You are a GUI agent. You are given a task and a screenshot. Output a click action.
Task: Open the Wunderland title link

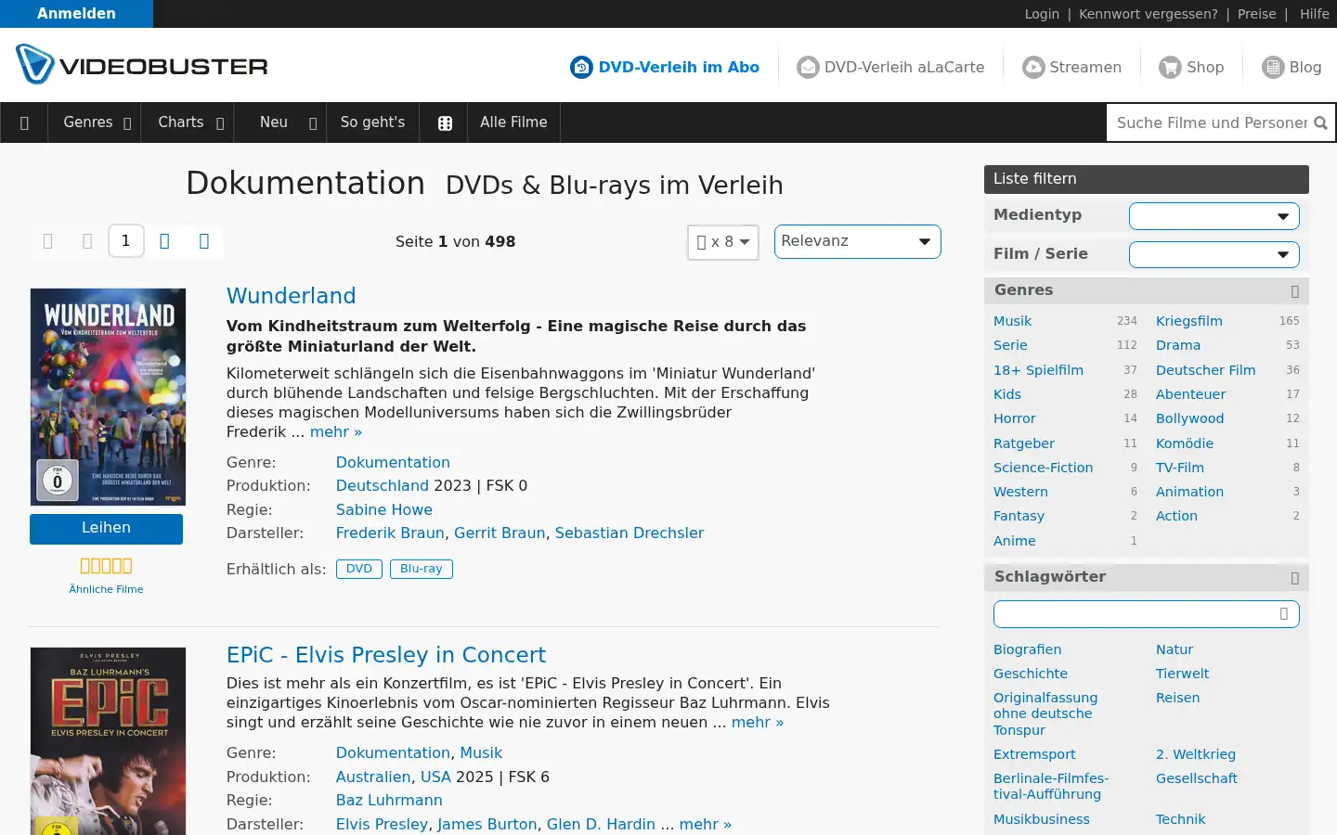pos(292,296)
